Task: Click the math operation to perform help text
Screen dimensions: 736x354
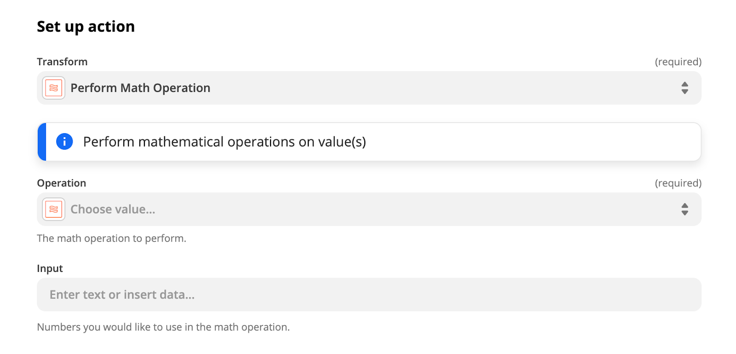Action: tap(111, 238)
